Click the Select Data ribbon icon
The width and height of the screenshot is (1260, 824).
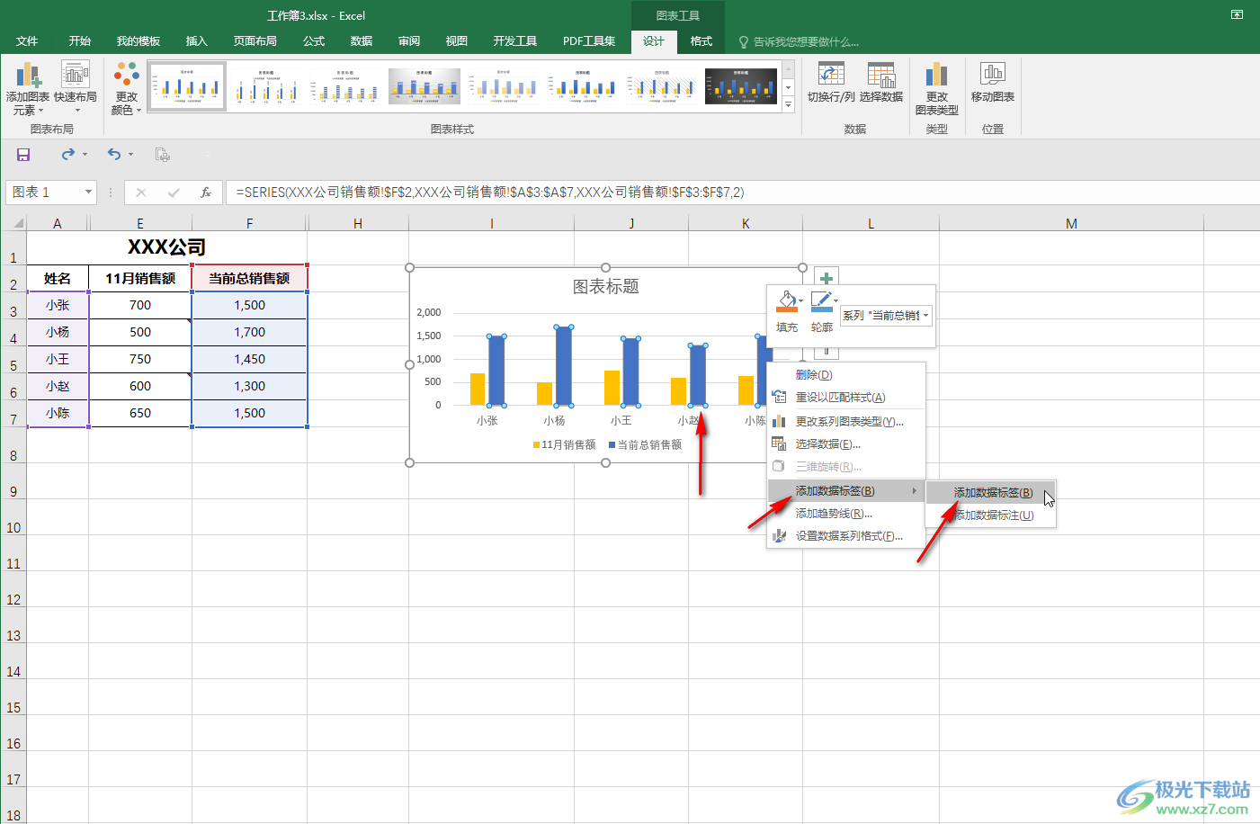[881, 82]
